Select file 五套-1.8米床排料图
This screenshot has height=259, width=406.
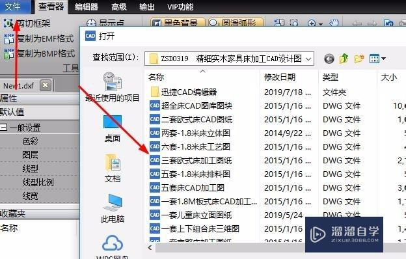click(x=190, y=174)
